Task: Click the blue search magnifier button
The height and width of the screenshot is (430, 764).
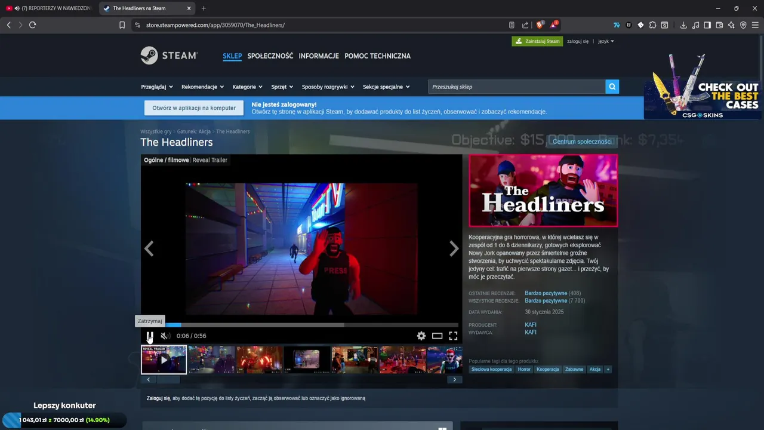Action: pos(612,87)
